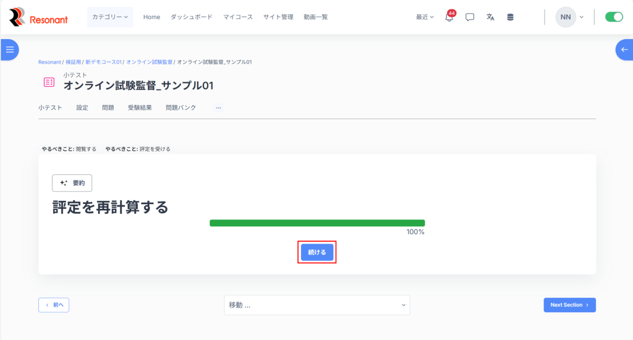The image size is (633, 340).
Task: Expand the NN user menu
Action: coord(569,17)
